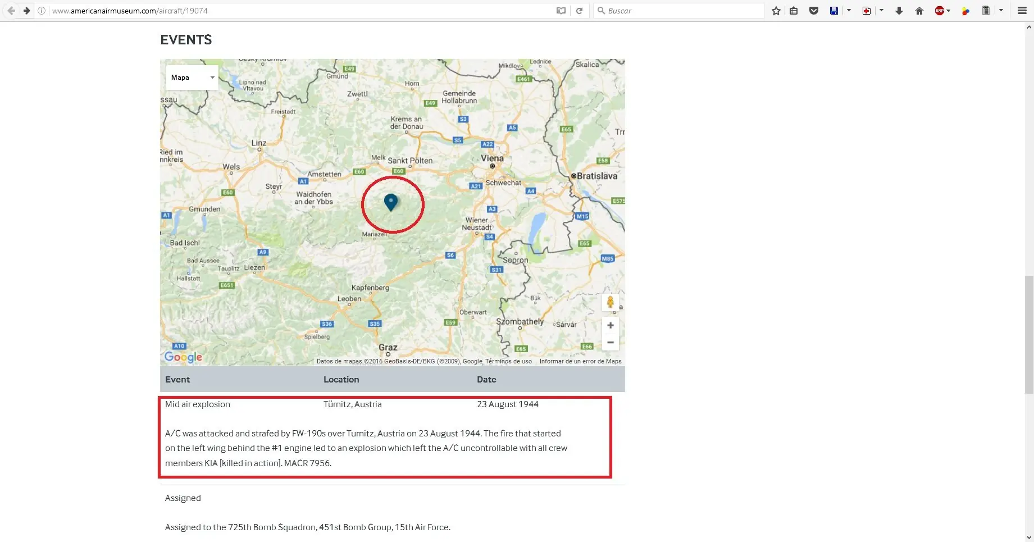This screenshot has width=1034, height=542.
Task: Click the Sankt Pölten map label
Action: click(x=410, y=161)
